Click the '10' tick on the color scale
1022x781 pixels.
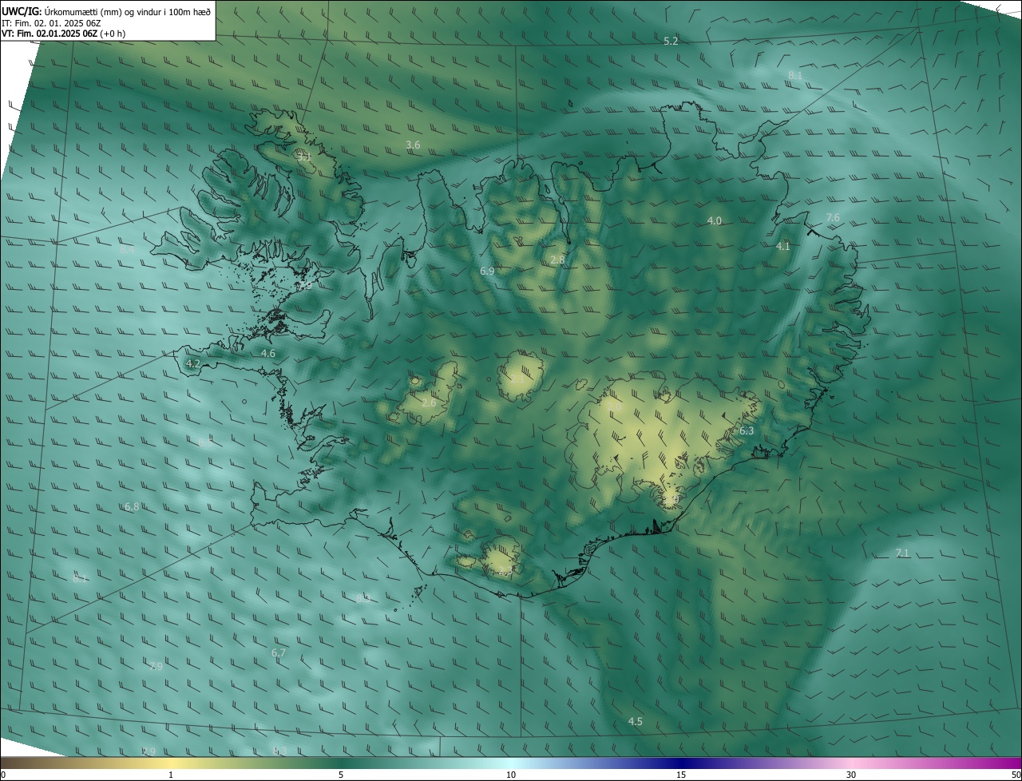tap(511, 775)
